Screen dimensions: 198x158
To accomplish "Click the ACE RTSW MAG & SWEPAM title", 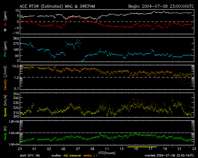I will pos(62,6).
